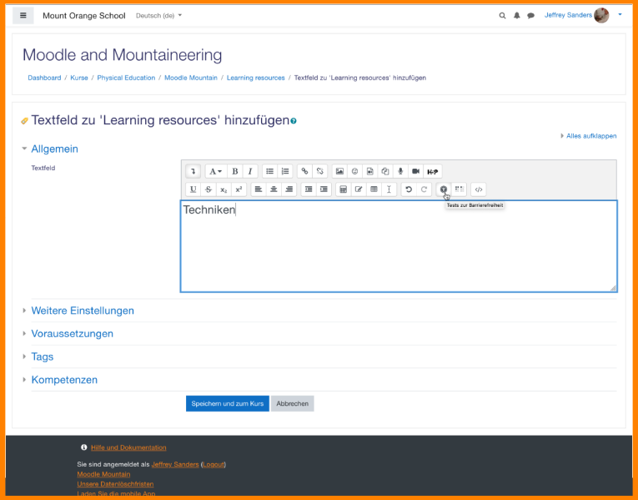Screen dimensions: 638x500
Task: Expand the Voraussetzungen section
Action: (x=73, y=334)
